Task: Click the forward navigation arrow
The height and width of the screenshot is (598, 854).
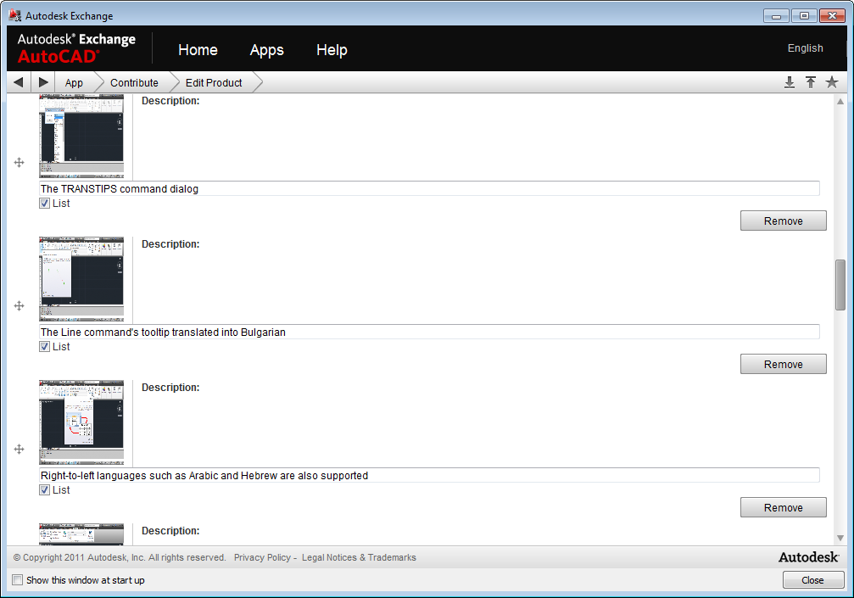Action: (x=43, y=82)
